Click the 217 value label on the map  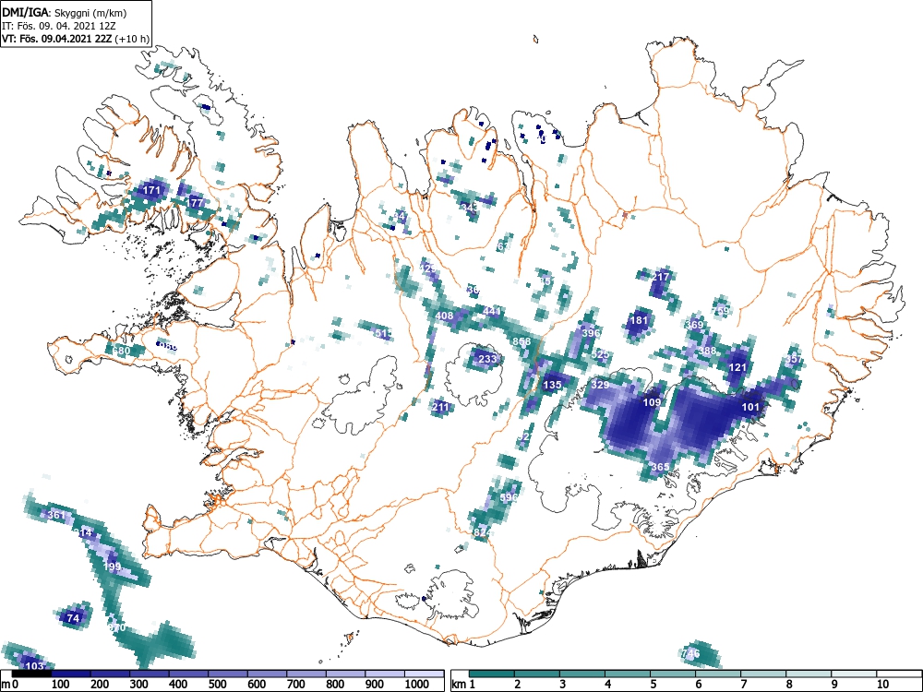tap(661, 277)
